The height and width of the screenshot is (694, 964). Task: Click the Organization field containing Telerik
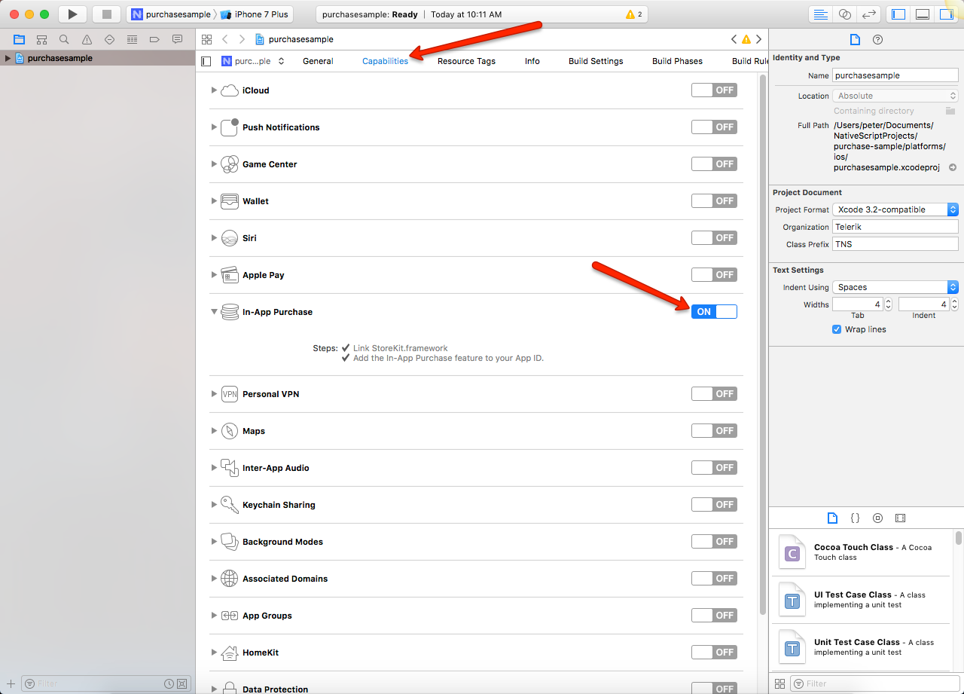[x=895, y=227]
